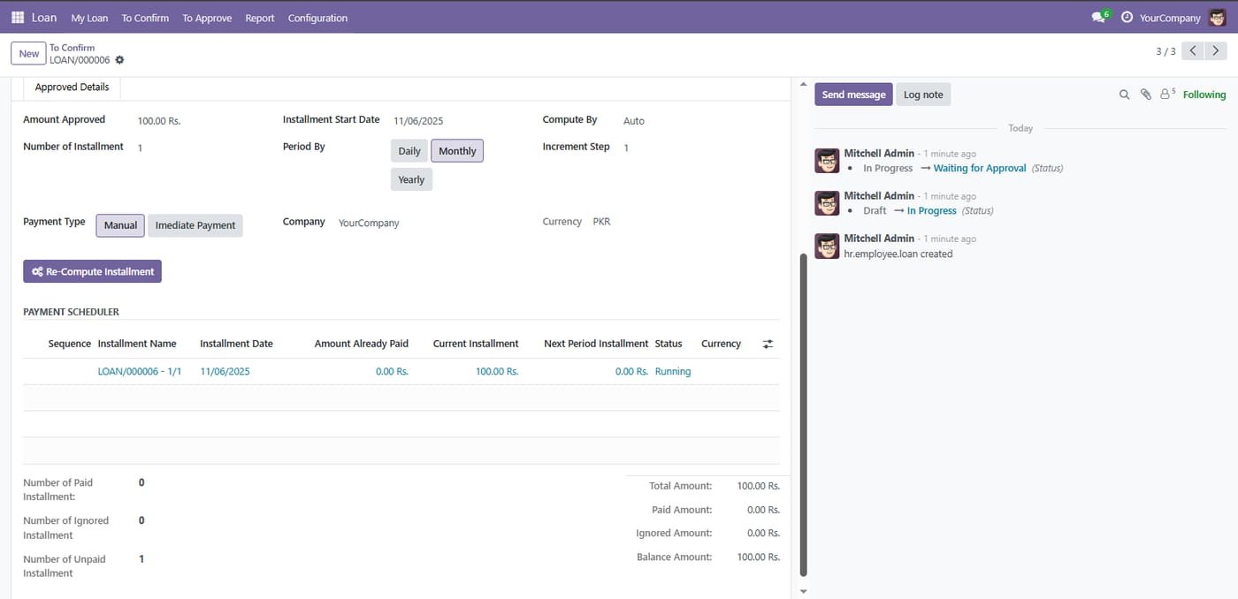Screen dimensions: 1238x599
Task: Switch to the Approved Details tab
Action: click(73, 87)
